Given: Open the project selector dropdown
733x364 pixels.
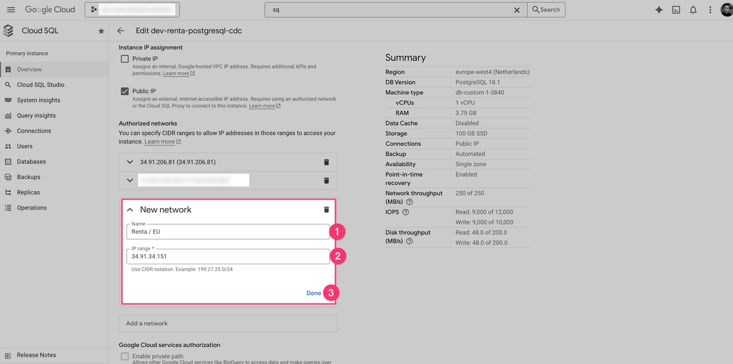Looking at the screenshot, I should point(132,9).
